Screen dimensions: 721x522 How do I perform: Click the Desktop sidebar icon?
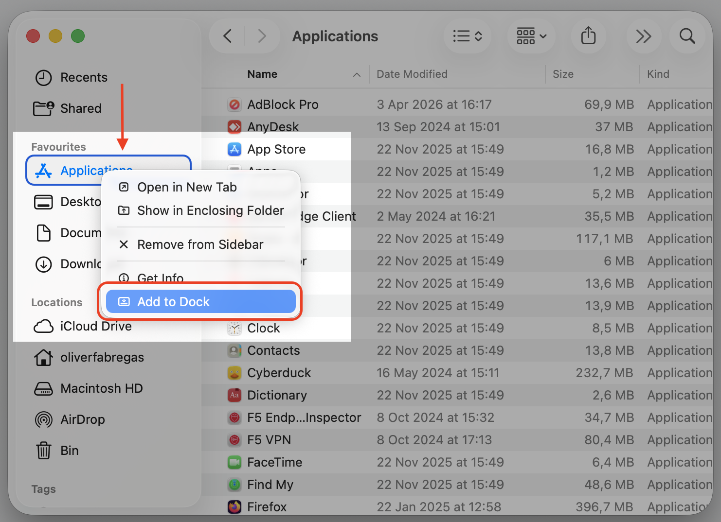pos(43,202)
